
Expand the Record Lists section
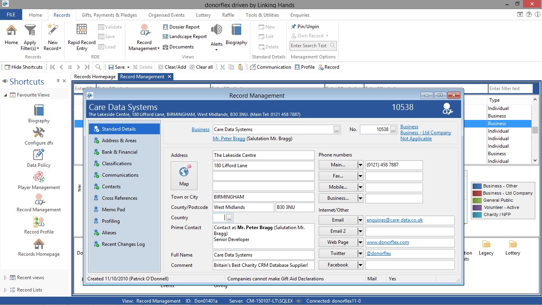coord(6,290)
